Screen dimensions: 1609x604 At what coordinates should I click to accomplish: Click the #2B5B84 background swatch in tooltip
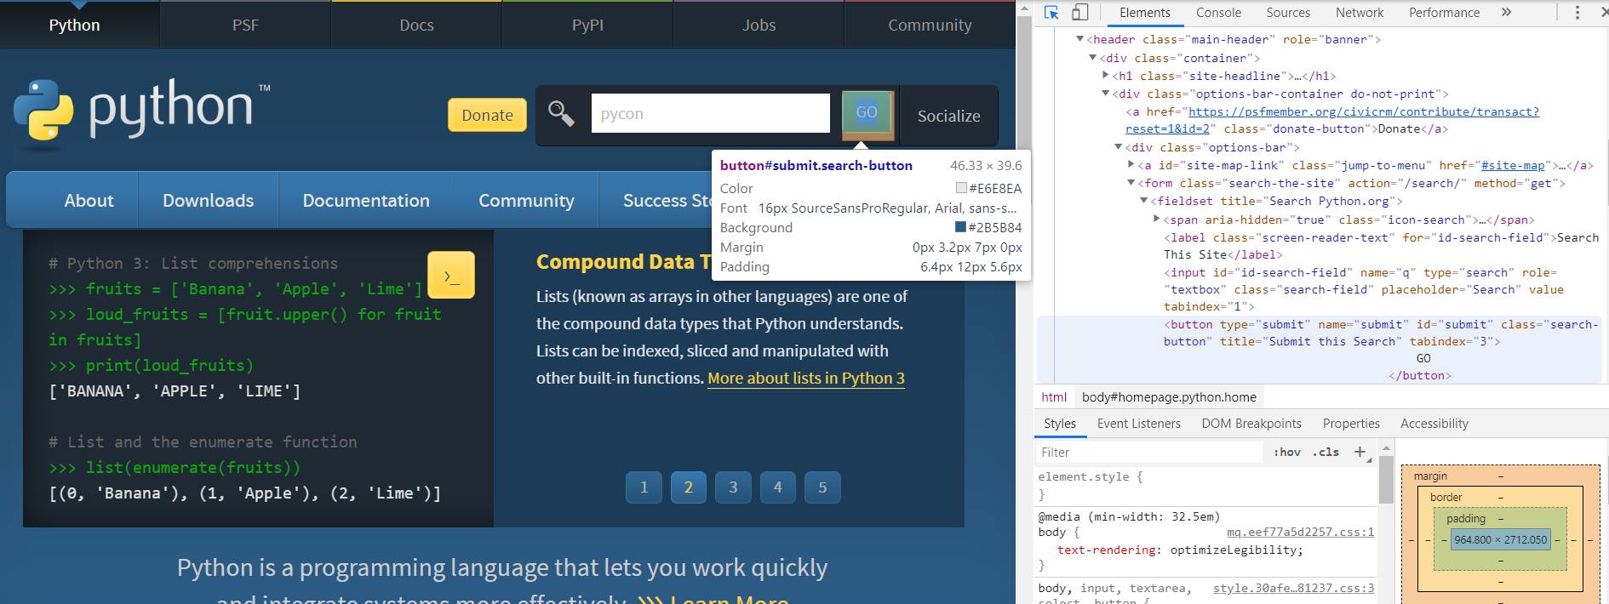[x=961, y=227]
